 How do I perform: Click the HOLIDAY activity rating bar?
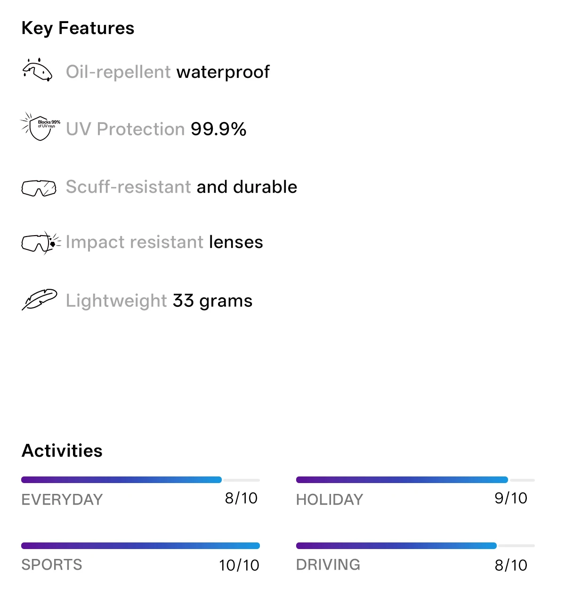click(x=415, y=480)
